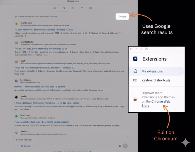The height and width of the screenshot is (152, 195).
Task: Open the '17 Best Free Email Marketing' result
Action: tap(41, 49)
